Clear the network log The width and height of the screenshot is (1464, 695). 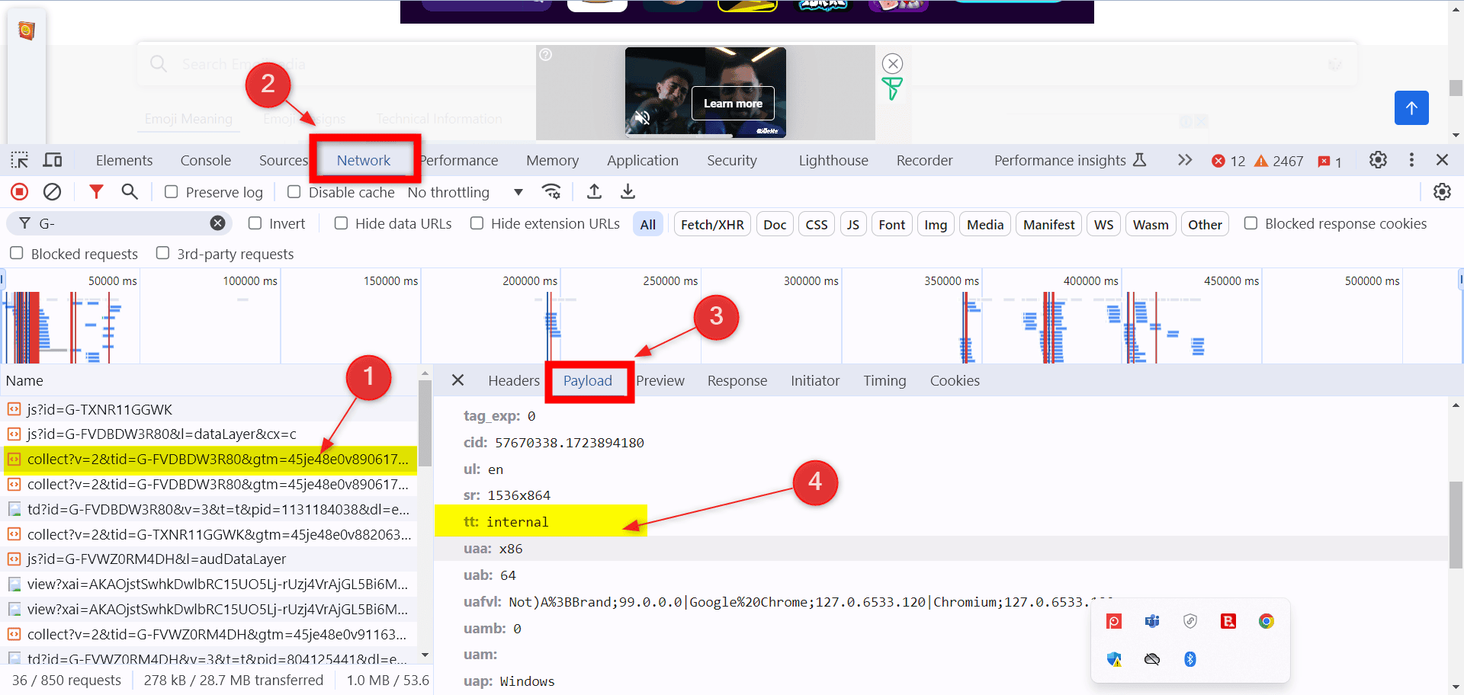coord(52,192)
